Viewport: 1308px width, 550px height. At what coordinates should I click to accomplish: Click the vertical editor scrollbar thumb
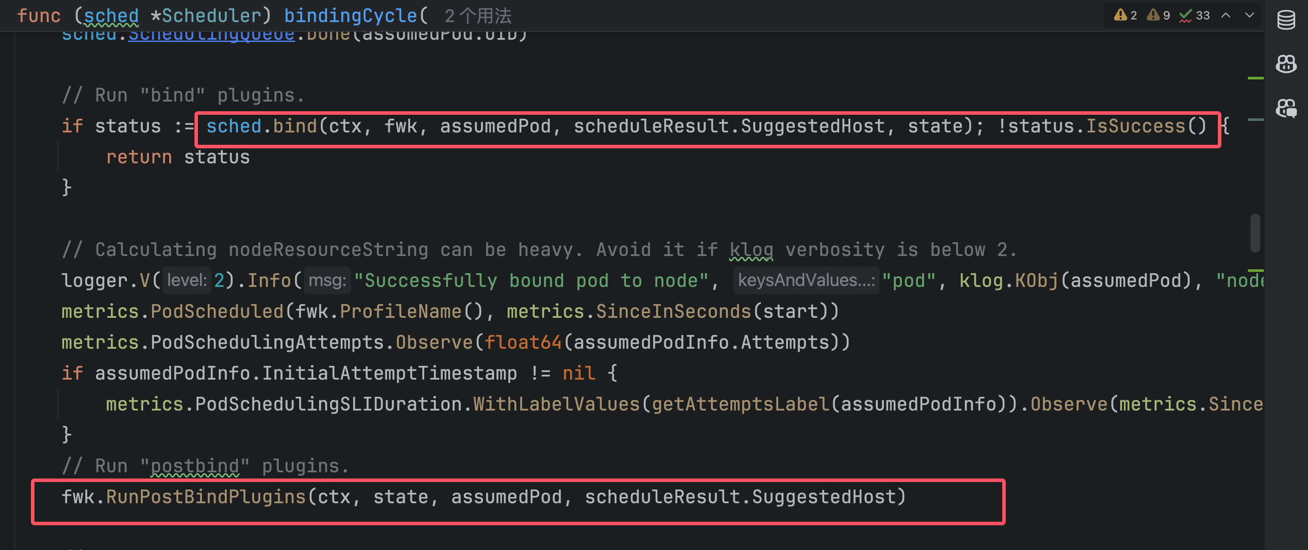click(1255, 233)
